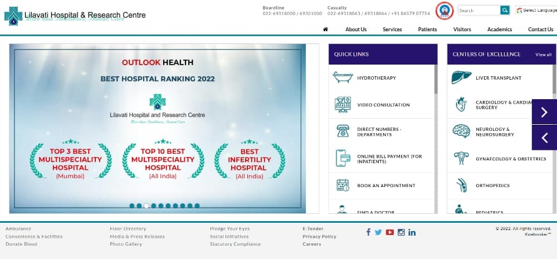557x259 pixels.
Task: Open the Facebook social icon
Action: click(368, 232)
